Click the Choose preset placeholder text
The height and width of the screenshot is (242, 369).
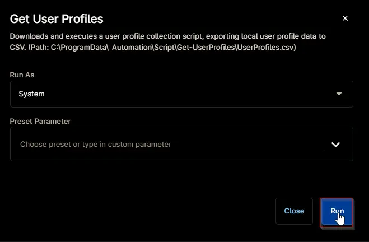[96, 144]
